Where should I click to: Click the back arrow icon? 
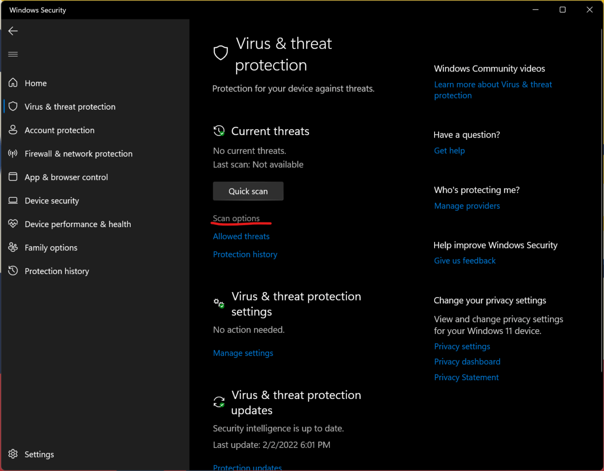[13, 31]
